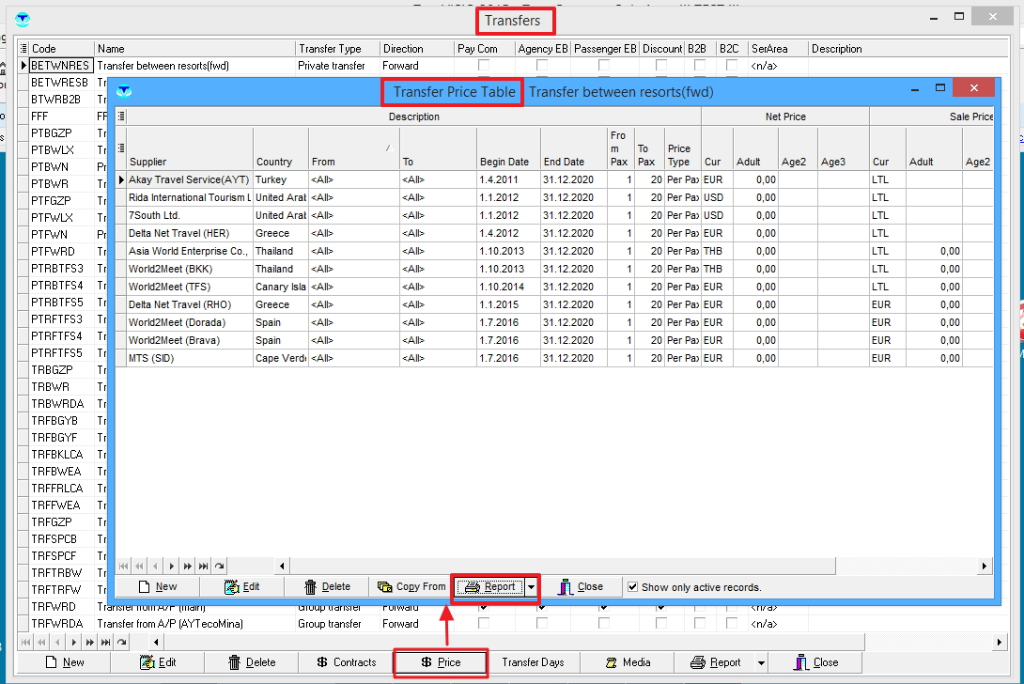Tick the Pay Com checkbox for BETWNRES
The image size is (1024, 684).
[484, 66]
